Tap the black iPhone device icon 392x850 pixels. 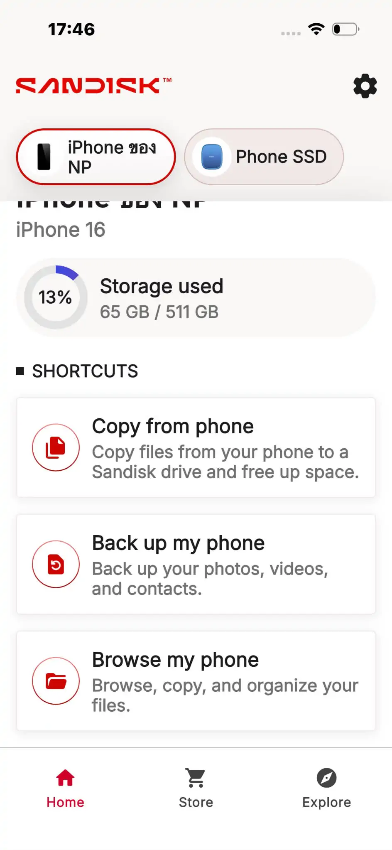click(x=44, y=157)
